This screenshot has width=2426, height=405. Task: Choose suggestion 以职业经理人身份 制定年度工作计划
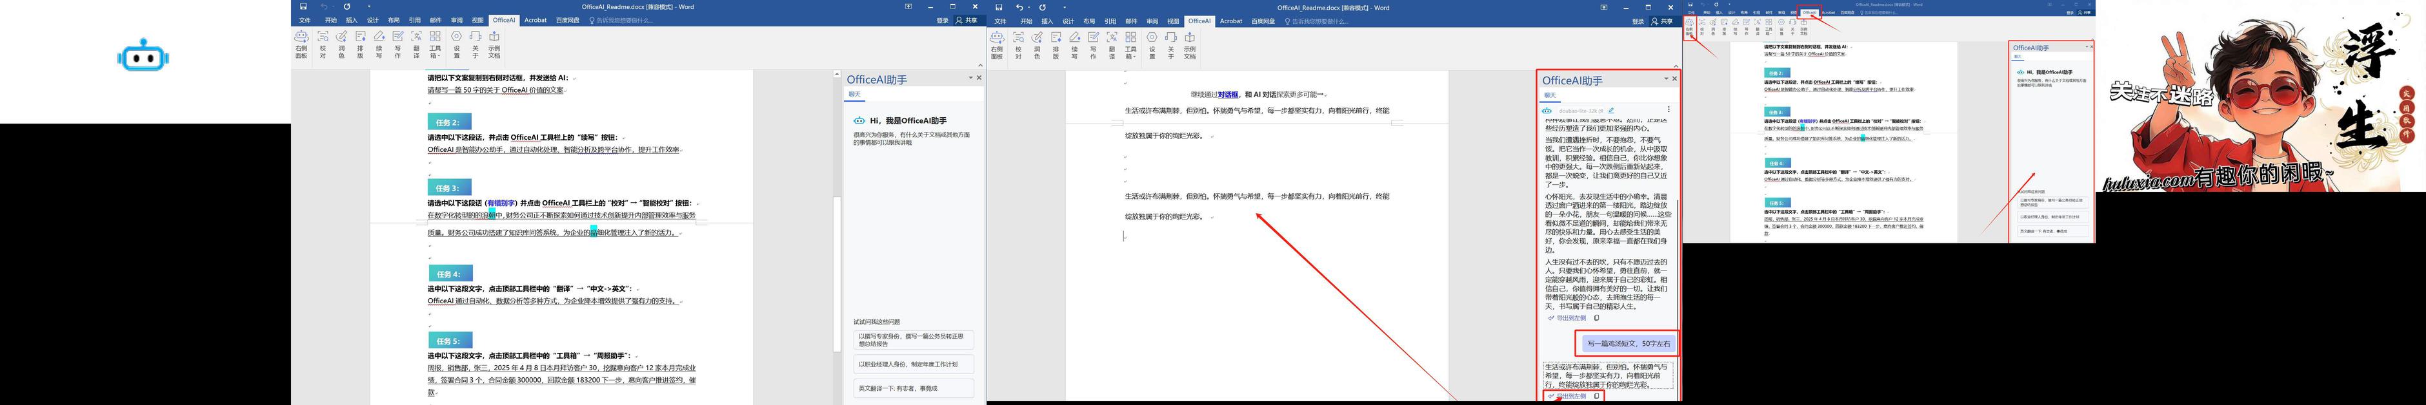click(x=914, y=364)
